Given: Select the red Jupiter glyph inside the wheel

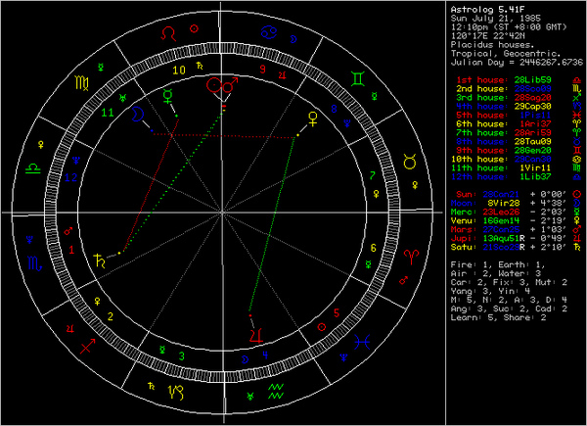Looking at the screenshot, I should (x=256, y=335).
